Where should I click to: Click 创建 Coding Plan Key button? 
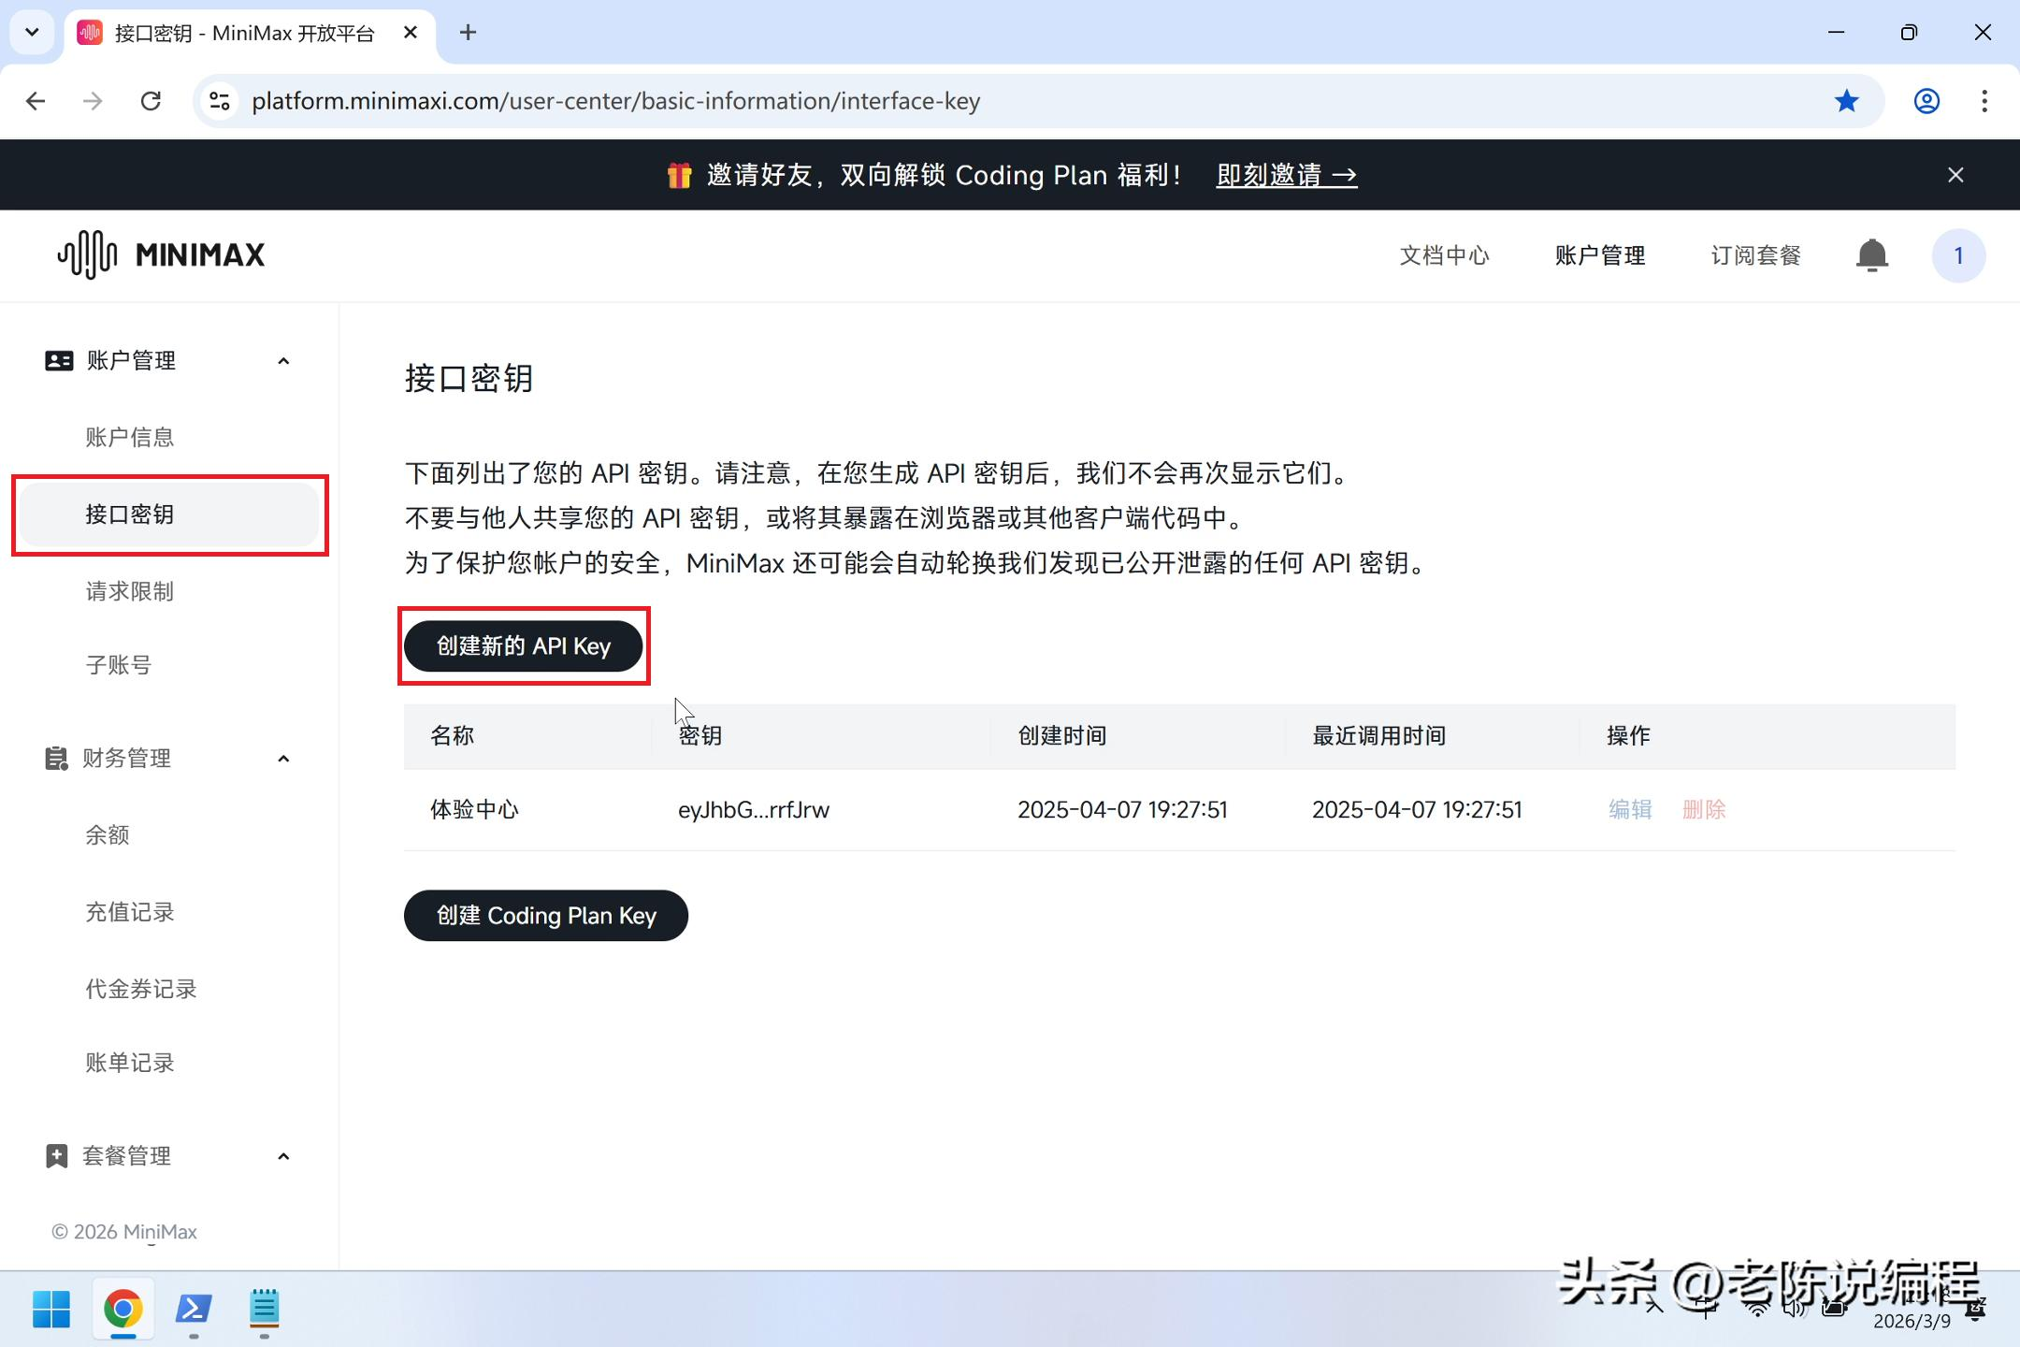[x=545, y=916]
